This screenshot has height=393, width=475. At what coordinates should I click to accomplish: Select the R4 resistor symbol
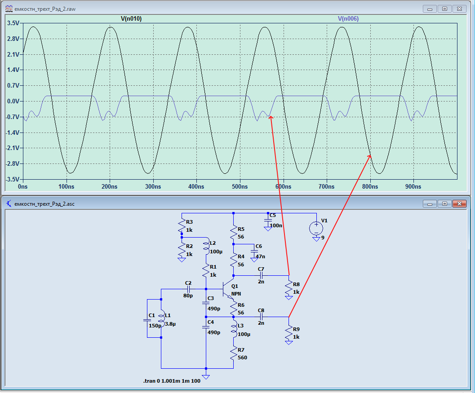tap(234, 261)
